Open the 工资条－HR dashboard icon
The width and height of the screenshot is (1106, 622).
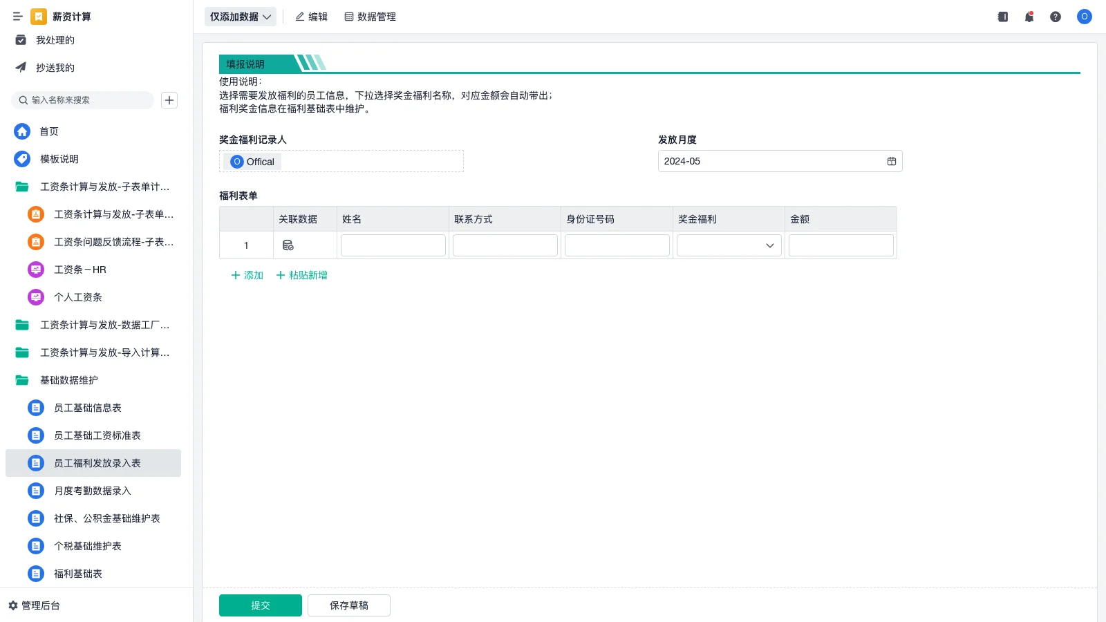(x=36, y=270)
